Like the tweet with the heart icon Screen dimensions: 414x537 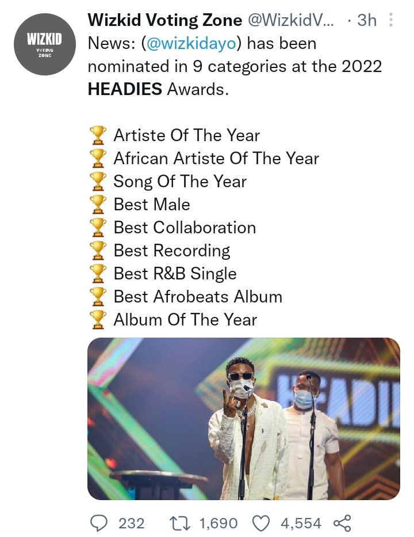click(x=262, y=523)
